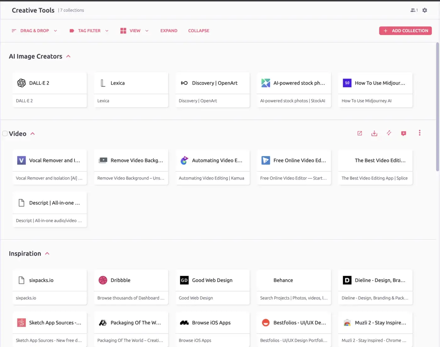The height and width of the screenshot is (347, 440).
Task: Click the OpenArt infinity logo icon
Action: point(184,83)
